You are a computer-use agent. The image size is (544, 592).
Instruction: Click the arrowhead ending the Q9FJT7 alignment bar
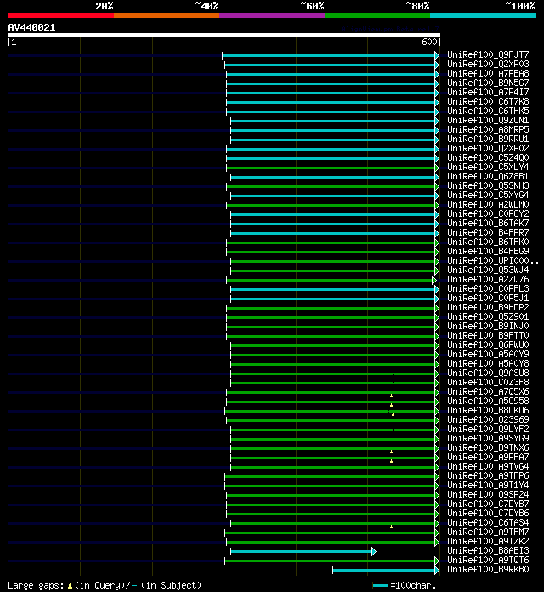coord(437,55)
